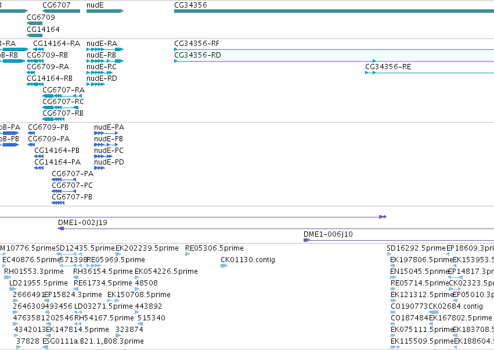Select the CG14164-PA protein label
Viewport: 494px width, 350px height.
click(57, 162)
